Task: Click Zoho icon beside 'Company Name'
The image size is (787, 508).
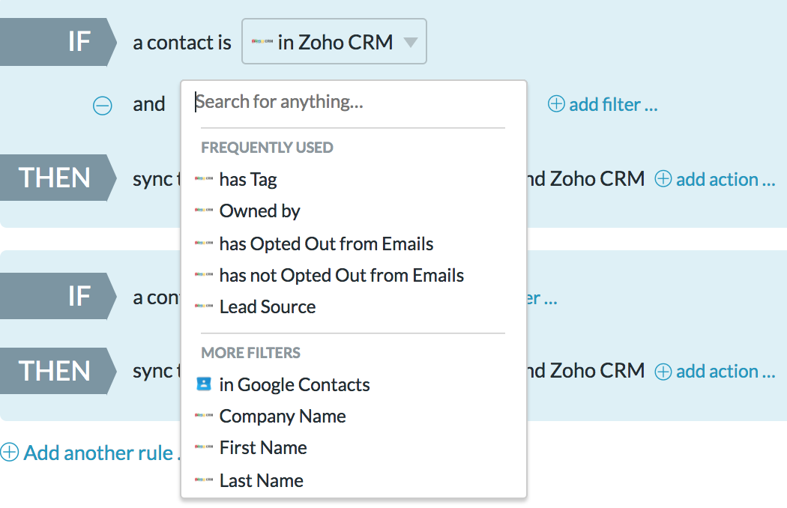Action: tap(204, 415)
